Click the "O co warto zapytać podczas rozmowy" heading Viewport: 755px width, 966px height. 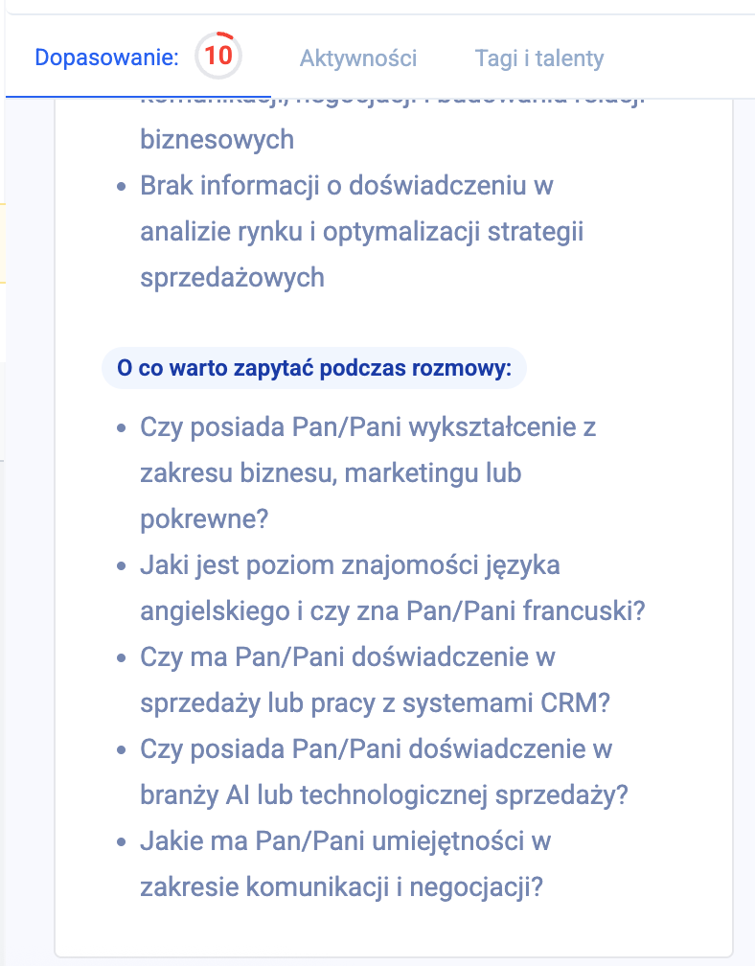(x=314, y=368)
